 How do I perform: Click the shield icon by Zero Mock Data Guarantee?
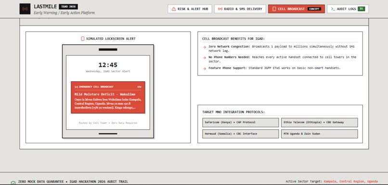[13, 183]
